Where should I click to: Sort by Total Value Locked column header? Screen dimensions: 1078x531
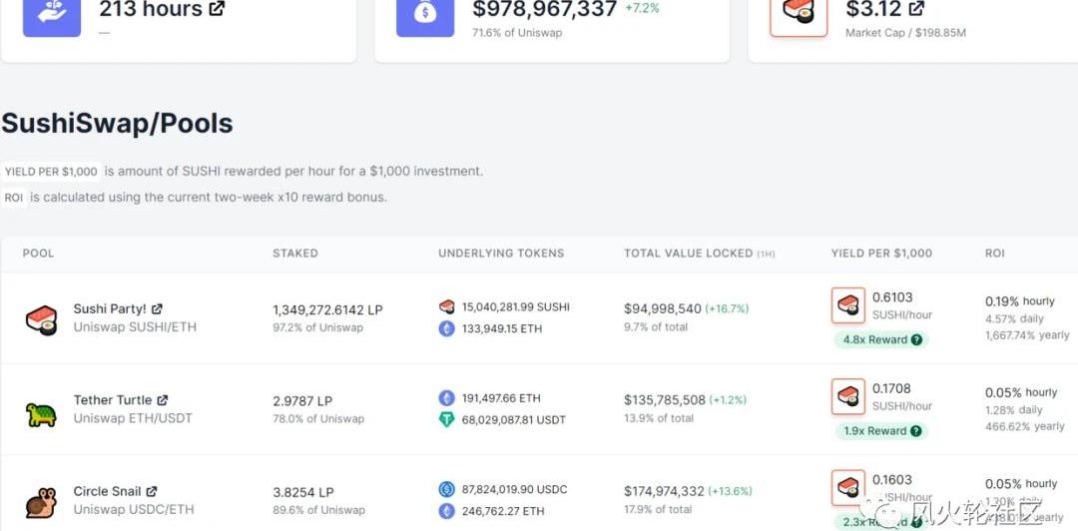pos(689,254)
